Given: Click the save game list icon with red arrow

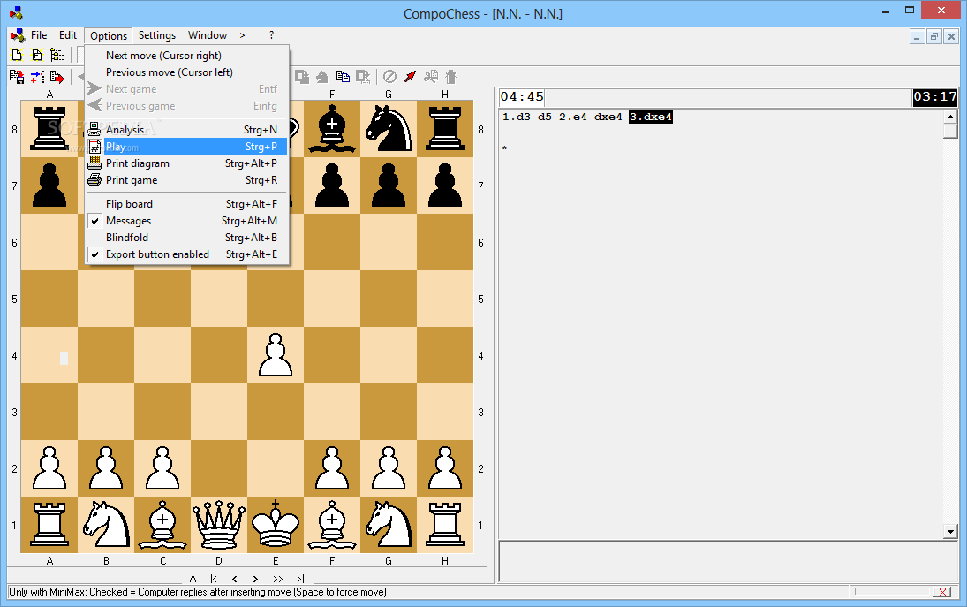Looking at the screenshot, I should [18, 77].
